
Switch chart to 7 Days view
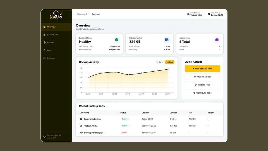click(160, 62)
